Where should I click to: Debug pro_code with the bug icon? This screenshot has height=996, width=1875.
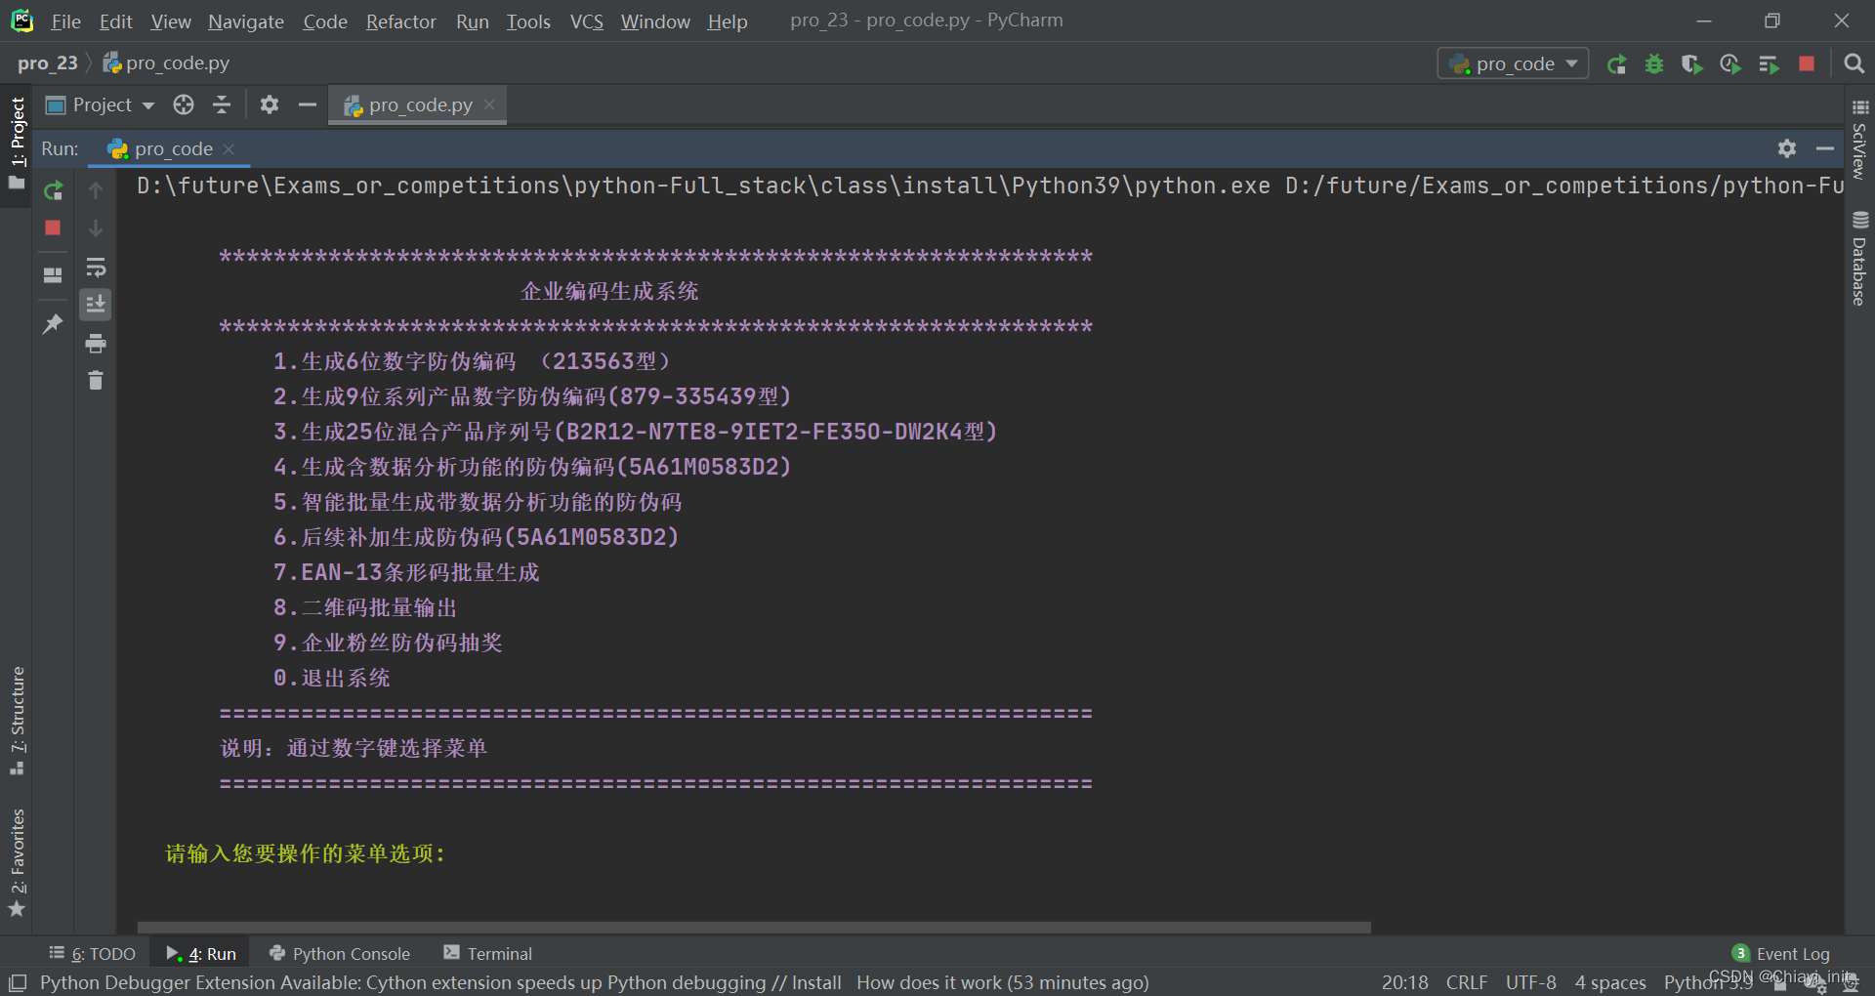1654,64
